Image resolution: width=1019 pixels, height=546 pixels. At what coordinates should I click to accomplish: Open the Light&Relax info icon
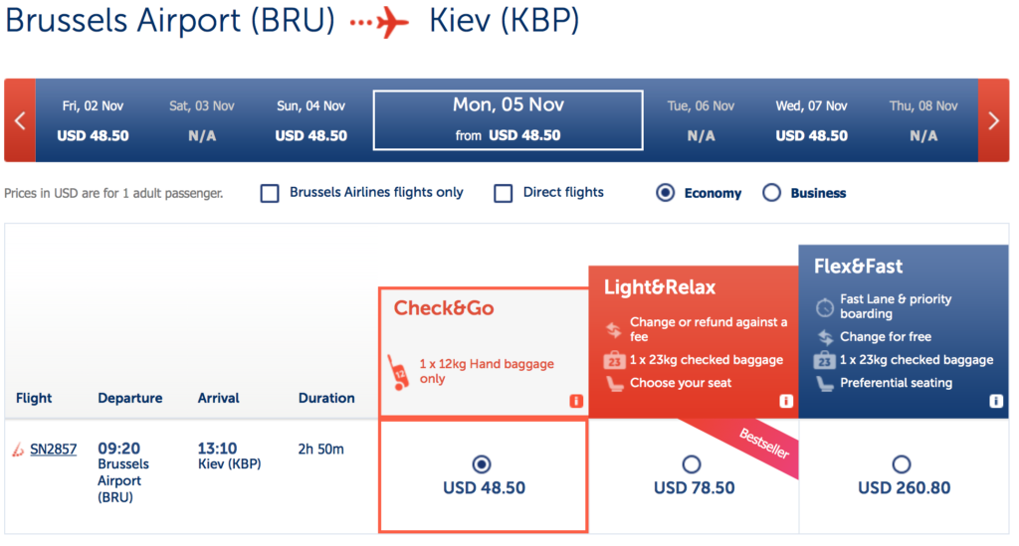point(786,402)
